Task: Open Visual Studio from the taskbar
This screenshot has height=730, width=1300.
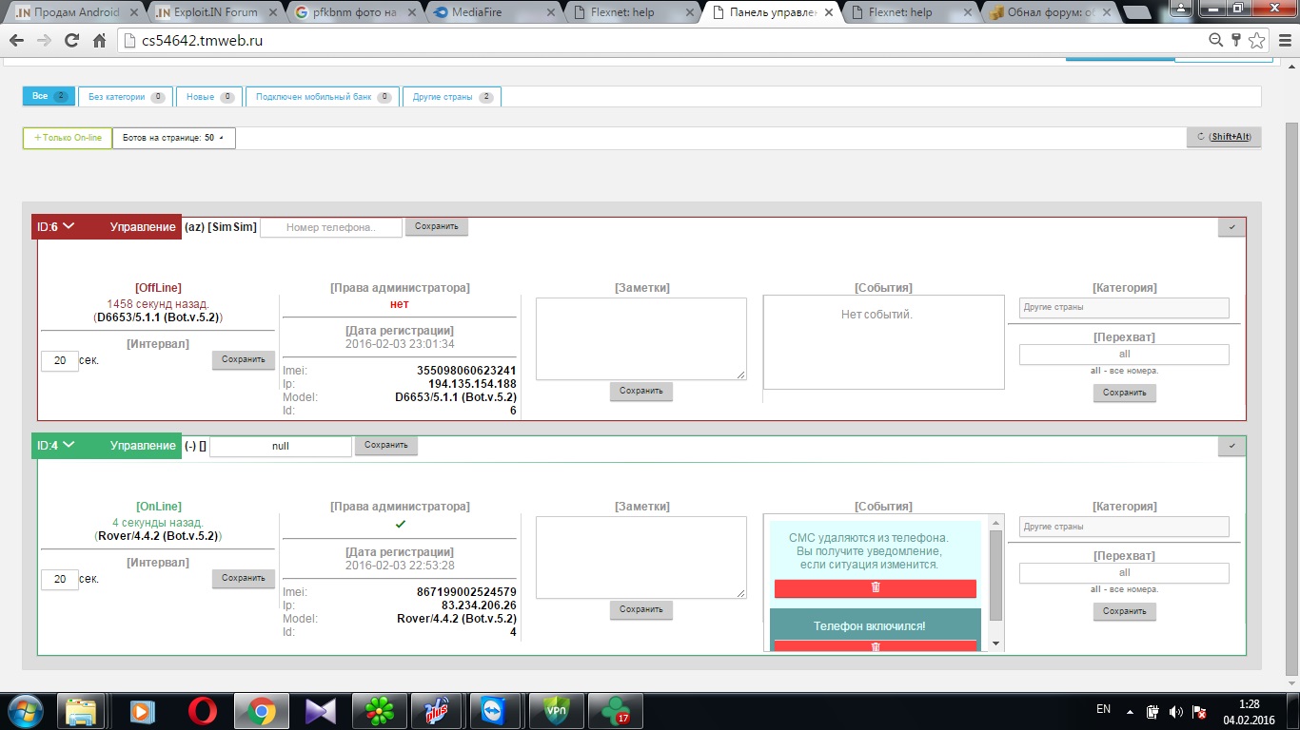Action: [321, 711]
